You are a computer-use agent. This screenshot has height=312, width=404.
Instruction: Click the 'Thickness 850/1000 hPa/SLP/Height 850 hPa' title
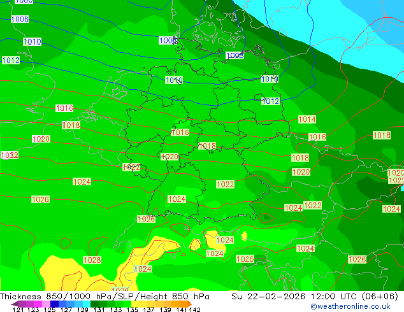tap(105, 297)
